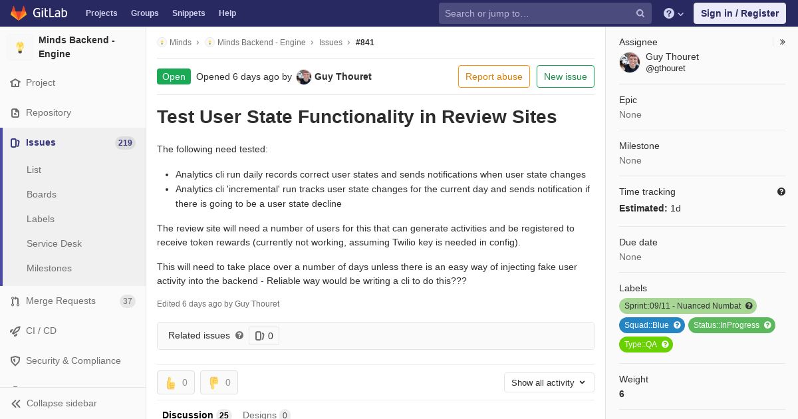Click the Report abuse button
Viewport: 798px width, 419px height.
click(x=494, y=76)
